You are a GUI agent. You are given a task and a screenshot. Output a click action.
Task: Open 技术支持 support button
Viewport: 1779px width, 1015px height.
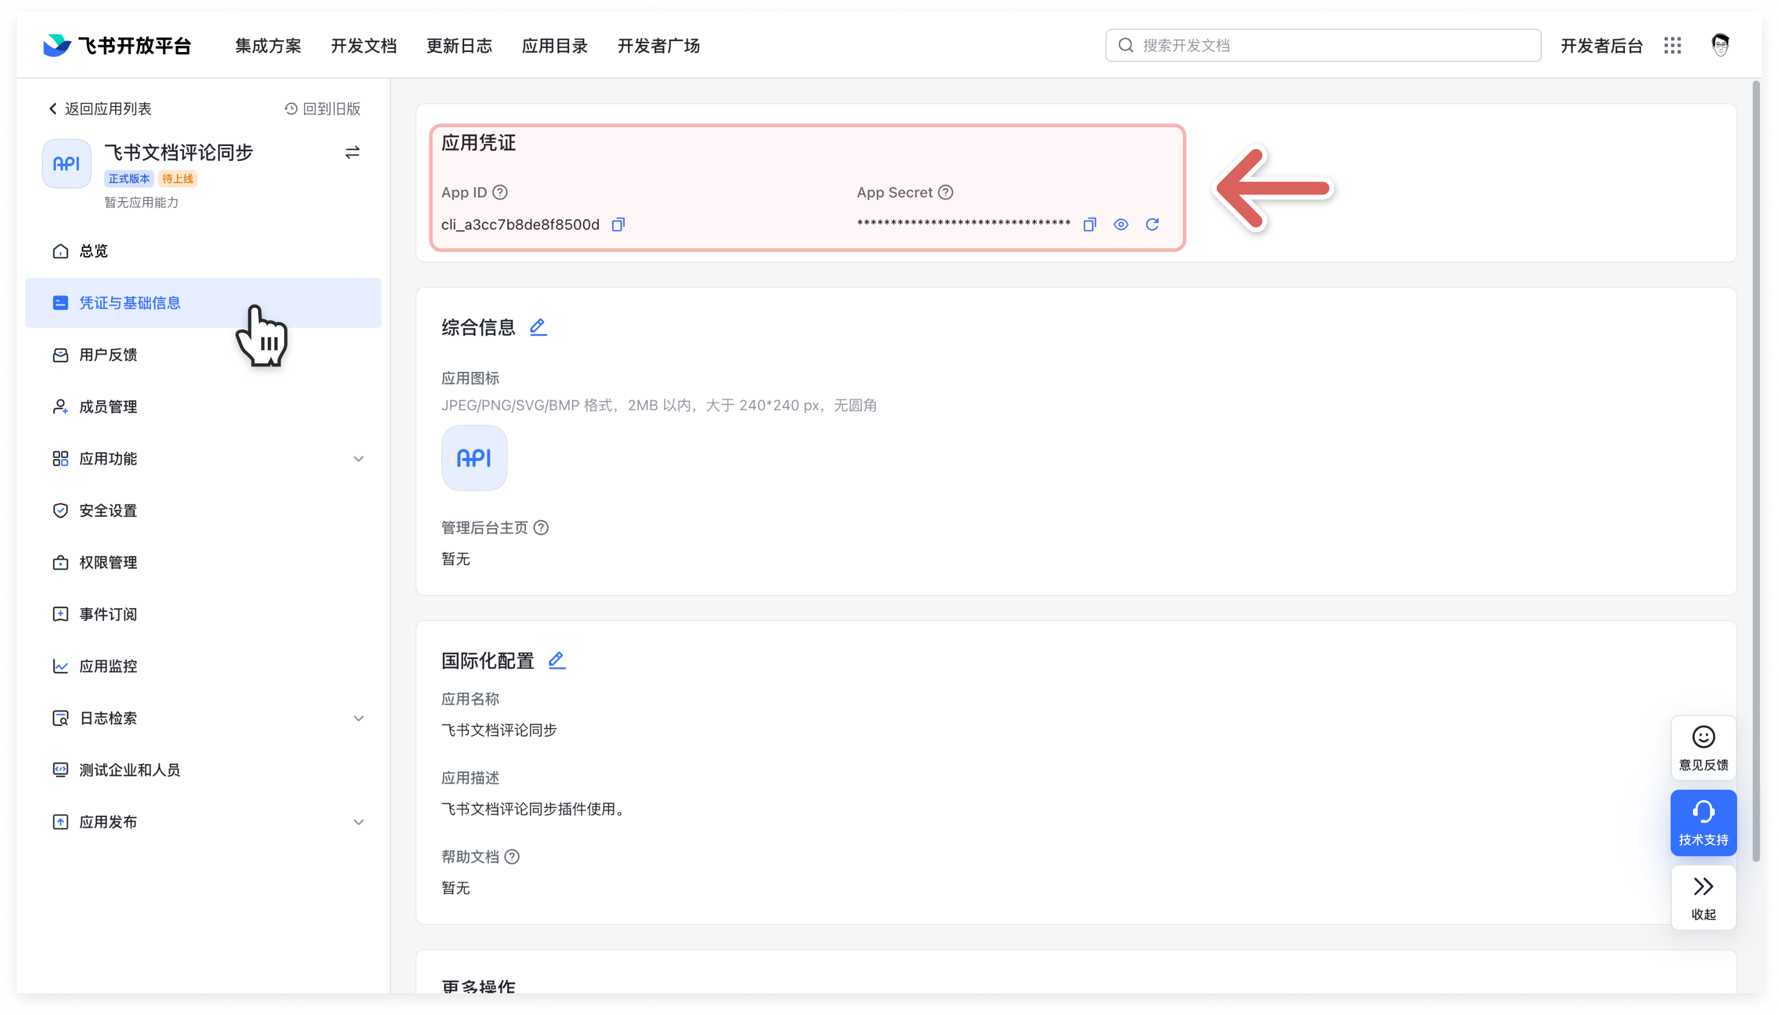[1703, 822]
